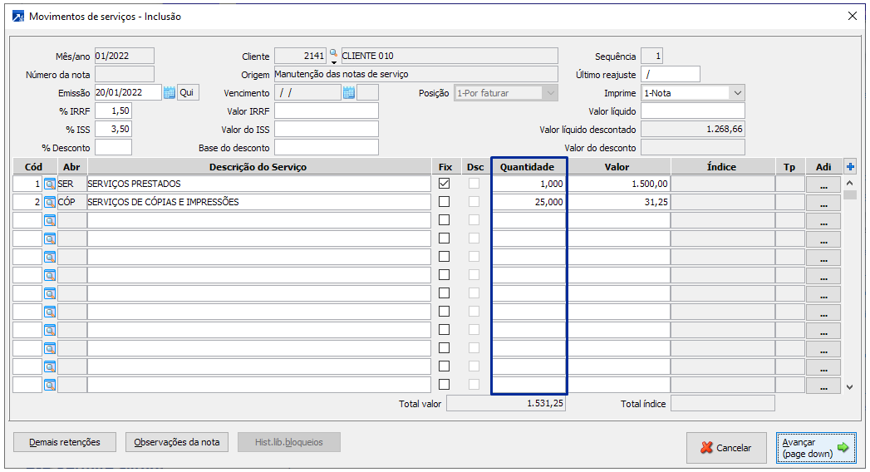The image size is (870, 472).
Task: Click the lookup icon in SER row
Action: point(49,184)
